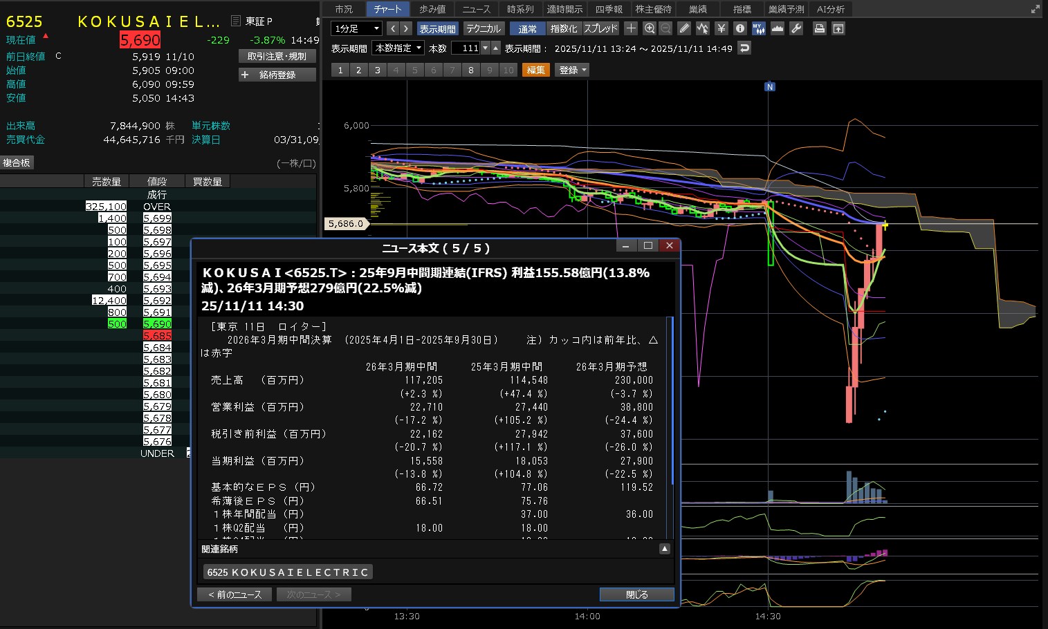1048x629 pixels.
Task: Enable the 表示期間 toggle button
Action: [437, 28]
